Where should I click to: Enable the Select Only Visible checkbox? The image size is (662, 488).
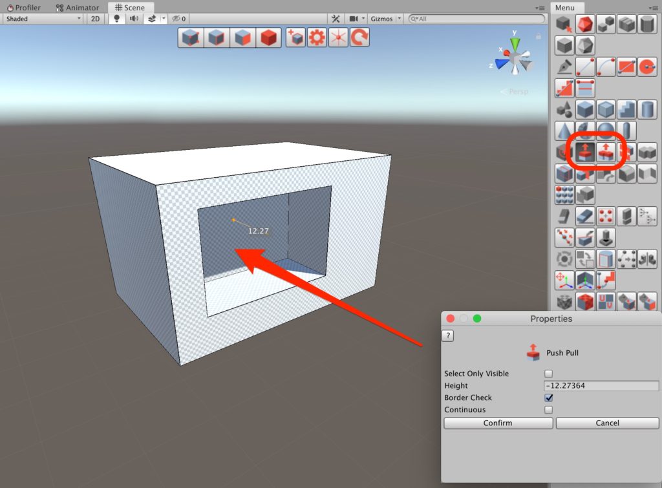[548, 374]
